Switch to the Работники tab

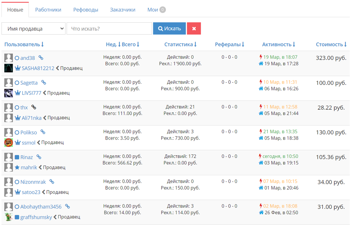click(48, 10)
